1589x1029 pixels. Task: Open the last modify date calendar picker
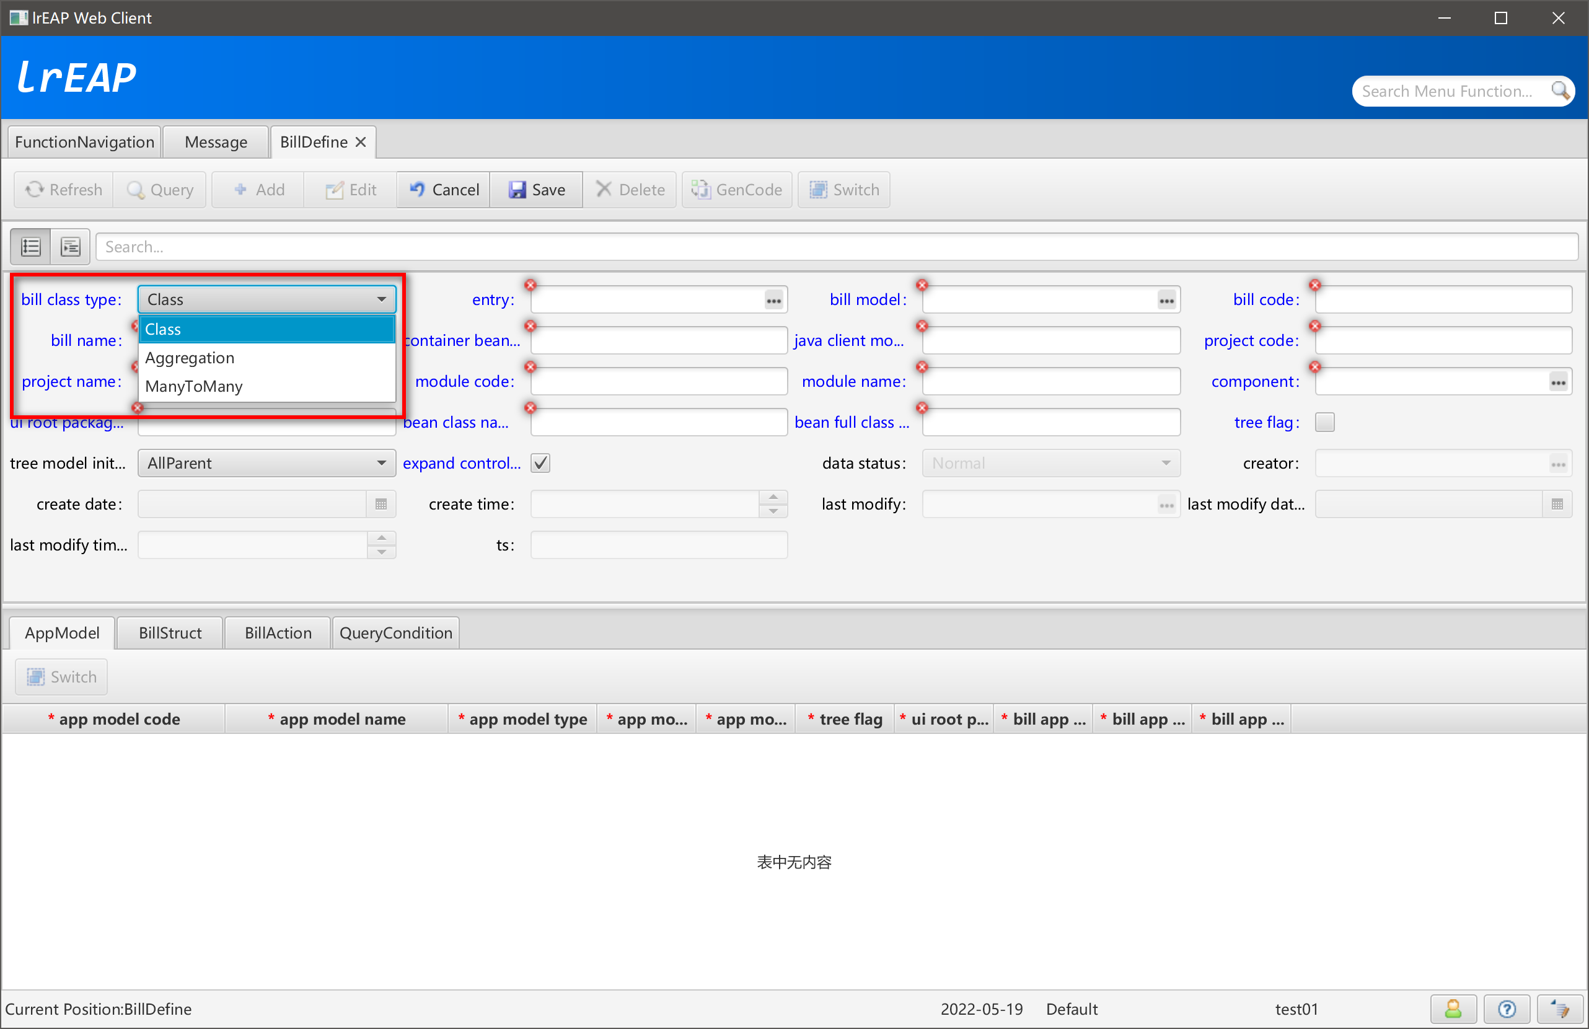1556,505
